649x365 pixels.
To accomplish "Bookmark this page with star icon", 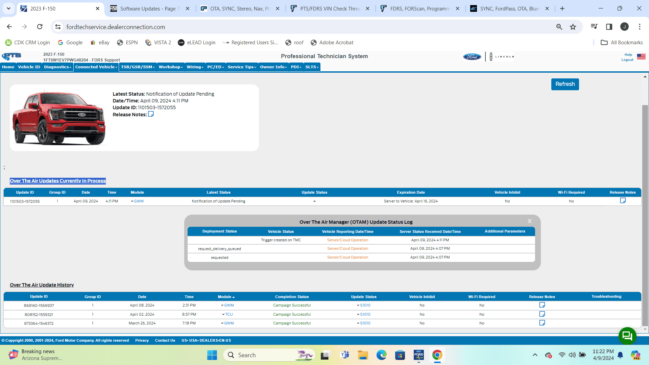I will click(x=573, y=27).
